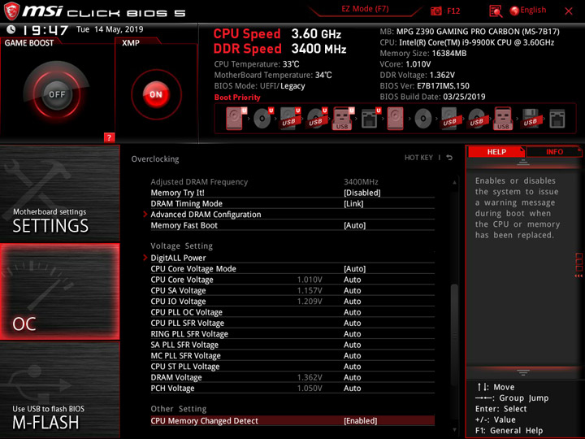Click the CPU Temperature 33°C reading
This screenshot has height=439, width=585.
click(256, 64)
